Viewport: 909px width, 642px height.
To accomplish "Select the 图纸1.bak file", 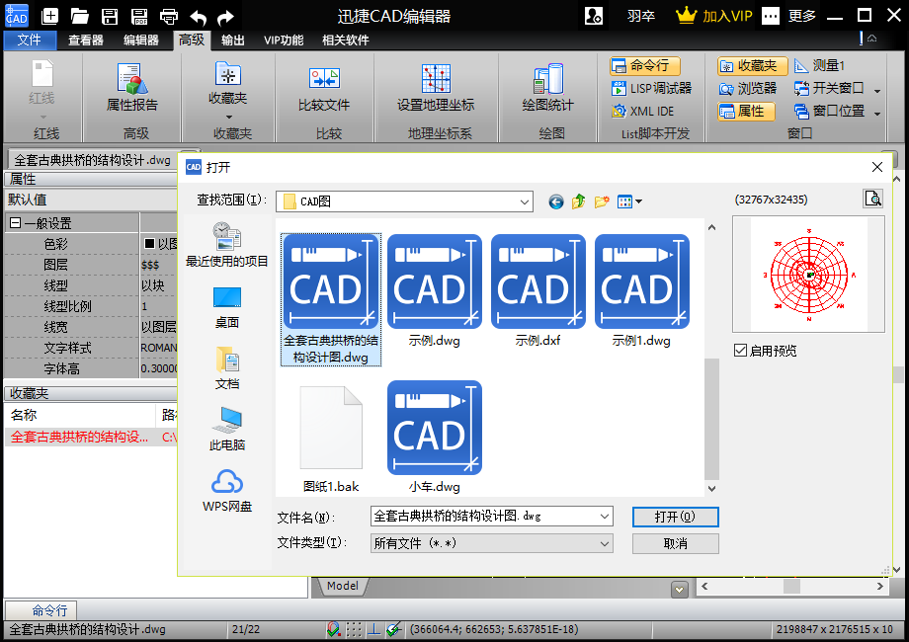I will 331,440.
